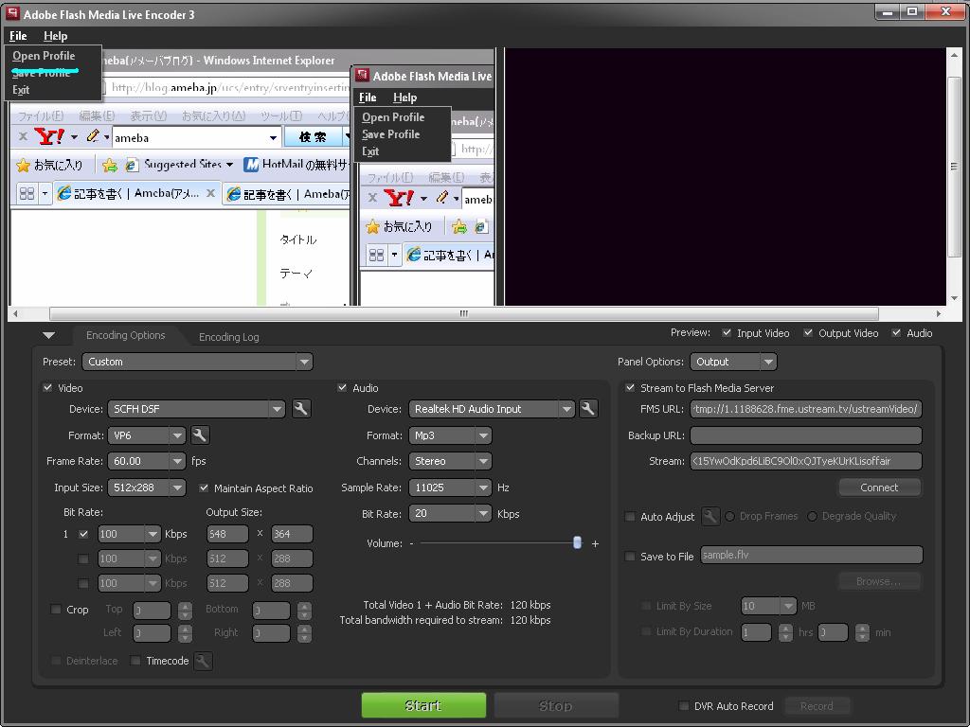The height and width of the screenshot is (727, 970).
Task: Click the FMS URL input field
Action: click(x=806, y=409)
